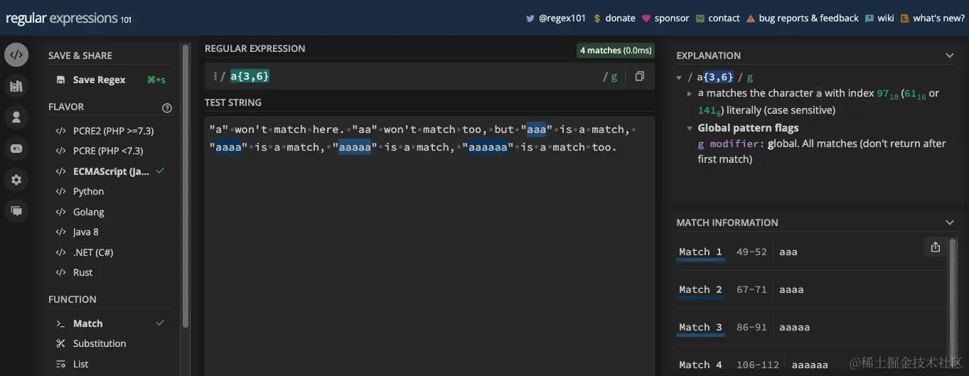Open settings gear in the sidebar
The width and height of the screenshot is (969, 376).
(x=16, y=180)
